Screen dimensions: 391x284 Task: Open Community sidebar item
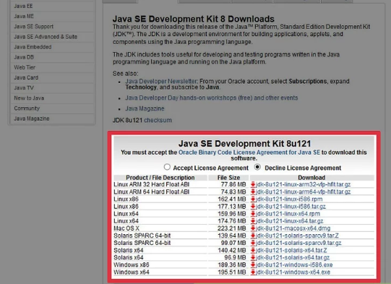(x=27, y=108)
